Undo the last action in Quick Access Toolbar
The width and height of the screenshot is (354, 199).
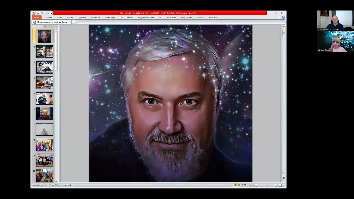(42, 13)
